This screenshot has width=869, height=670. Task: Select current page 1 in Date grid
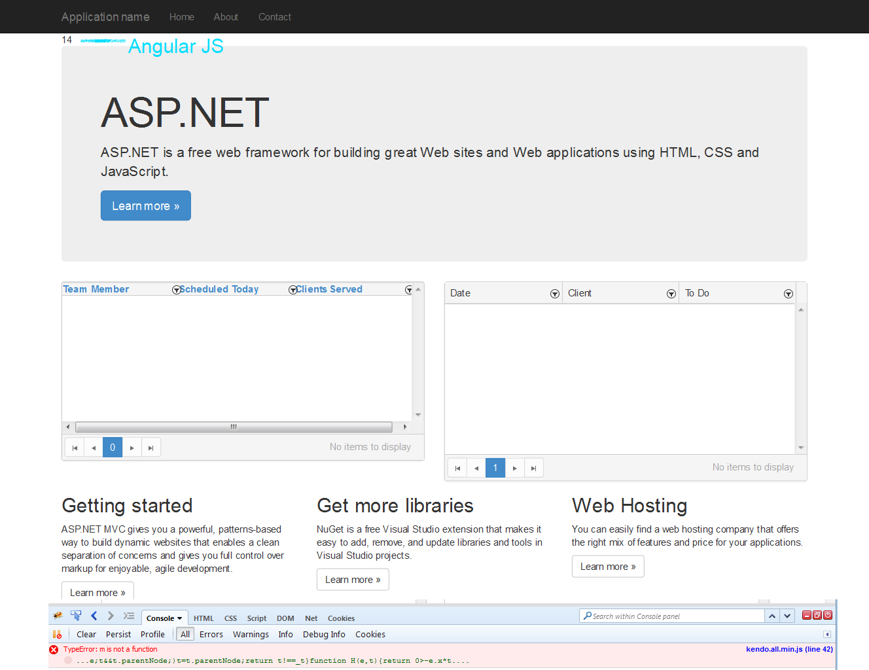click(x=495, y=468)
